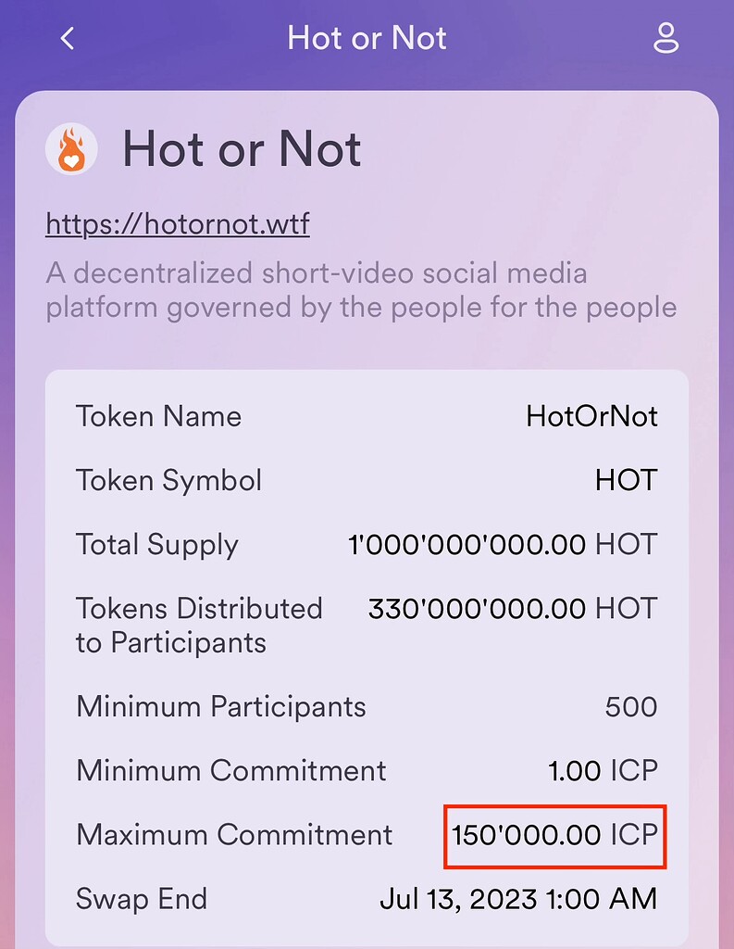Click the Hot or Not project heading
The width and height of the screenshot is (734, 949).
click(242, 149)
